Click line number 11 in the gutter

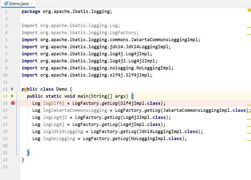tap(5, 82)
